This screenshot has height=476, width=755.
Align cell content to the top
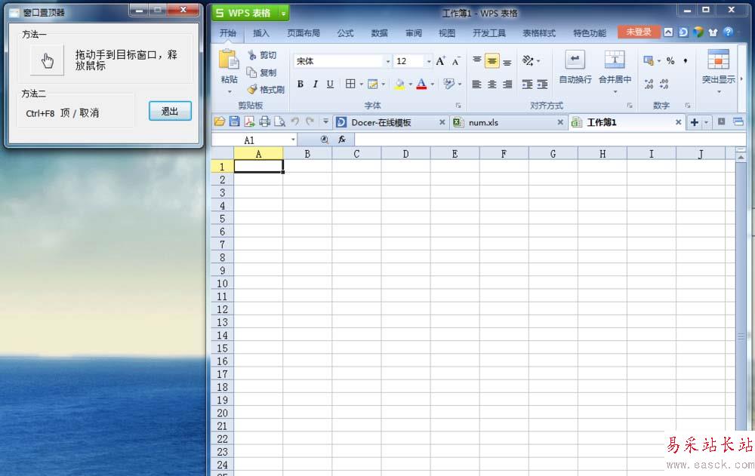476,60
